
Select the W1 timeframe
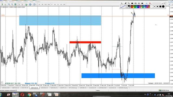click(61, 5)
